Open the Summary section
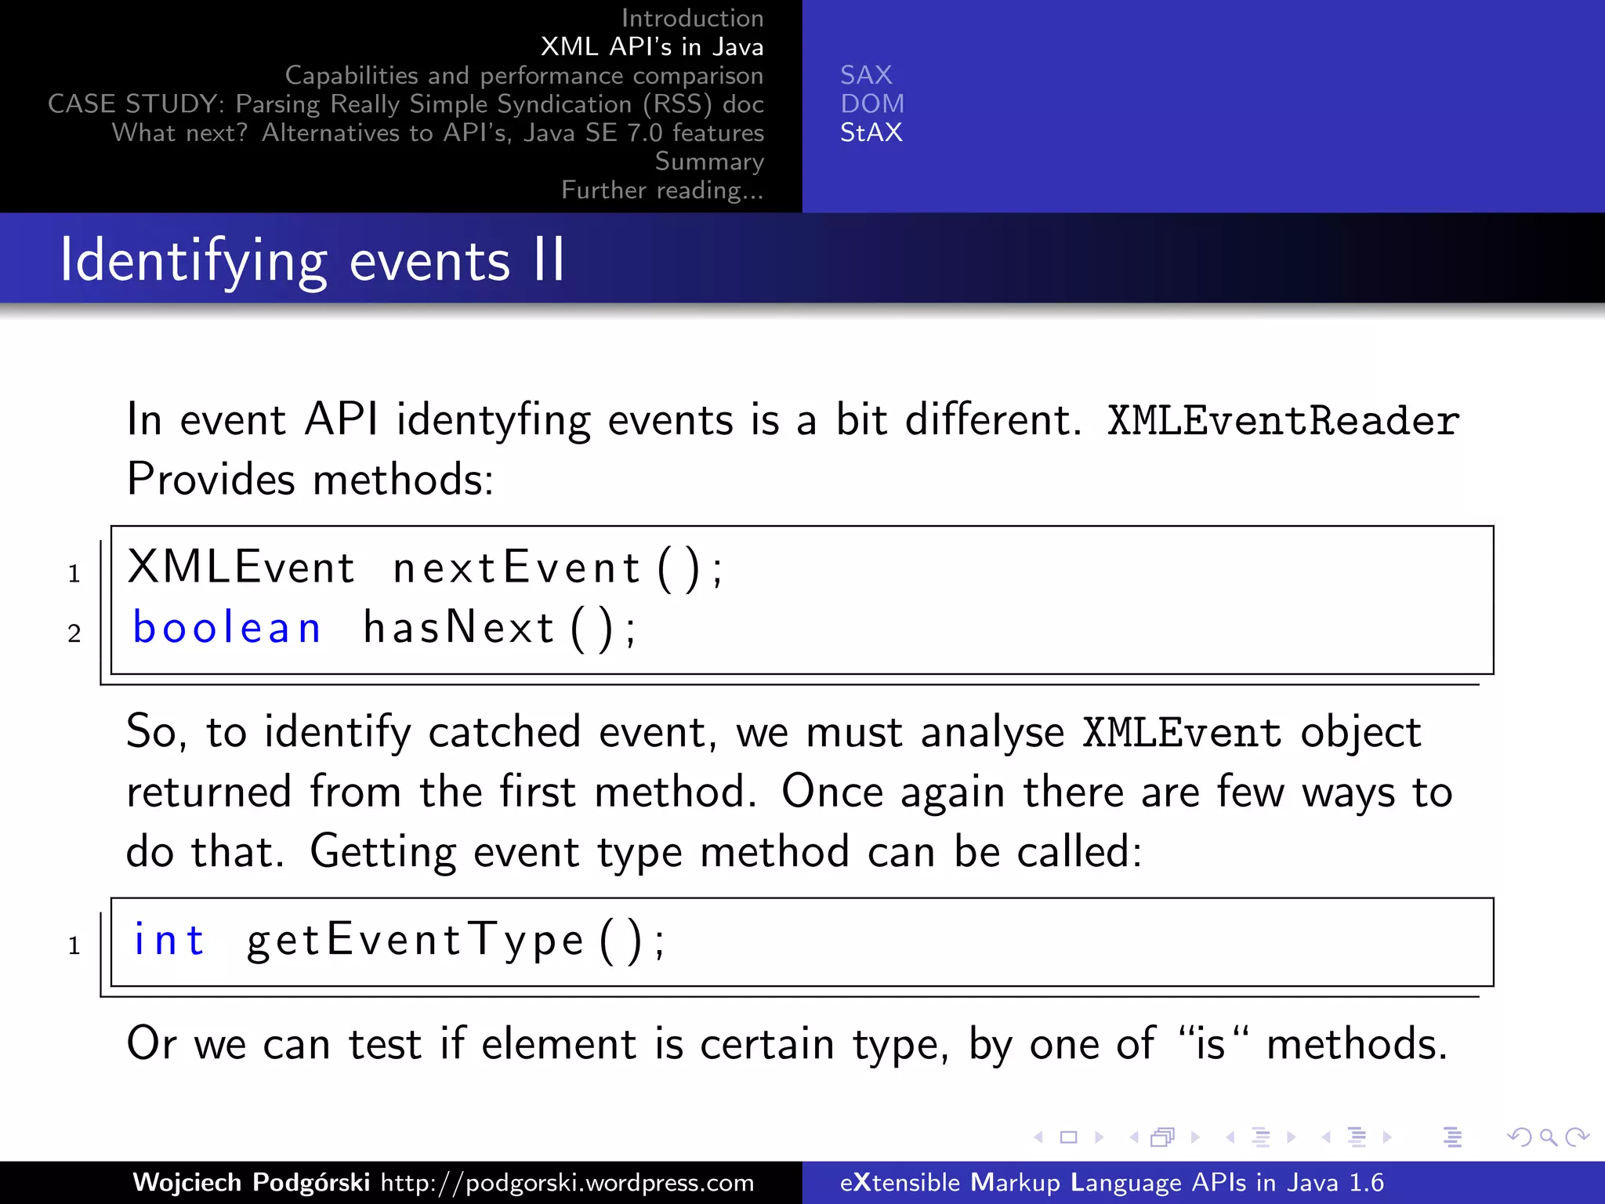1605x1204 pixels. (x=709, y=161)
